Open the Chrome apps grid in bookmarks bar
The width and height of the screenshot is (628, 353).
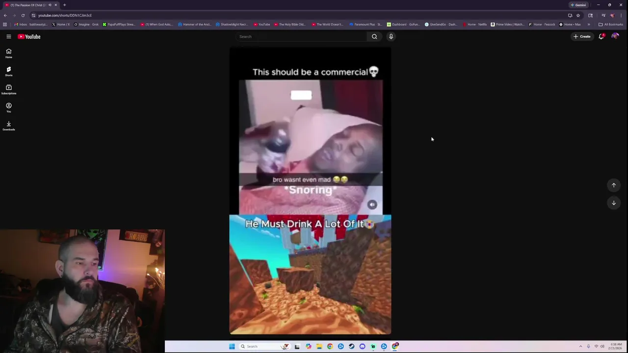[x=5, y=25]
